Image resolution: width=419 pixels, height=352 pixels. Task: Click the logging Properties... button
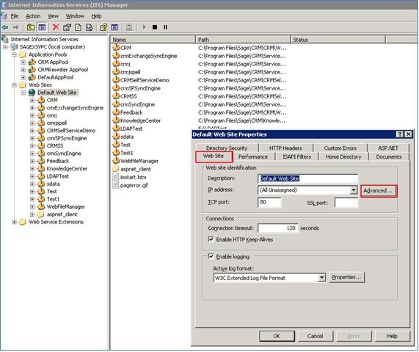coord(346,277)
